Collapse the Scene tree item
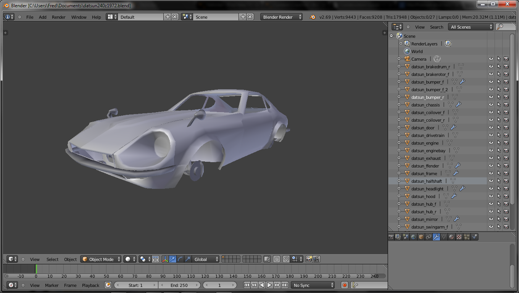 click(x=392, y=36)
